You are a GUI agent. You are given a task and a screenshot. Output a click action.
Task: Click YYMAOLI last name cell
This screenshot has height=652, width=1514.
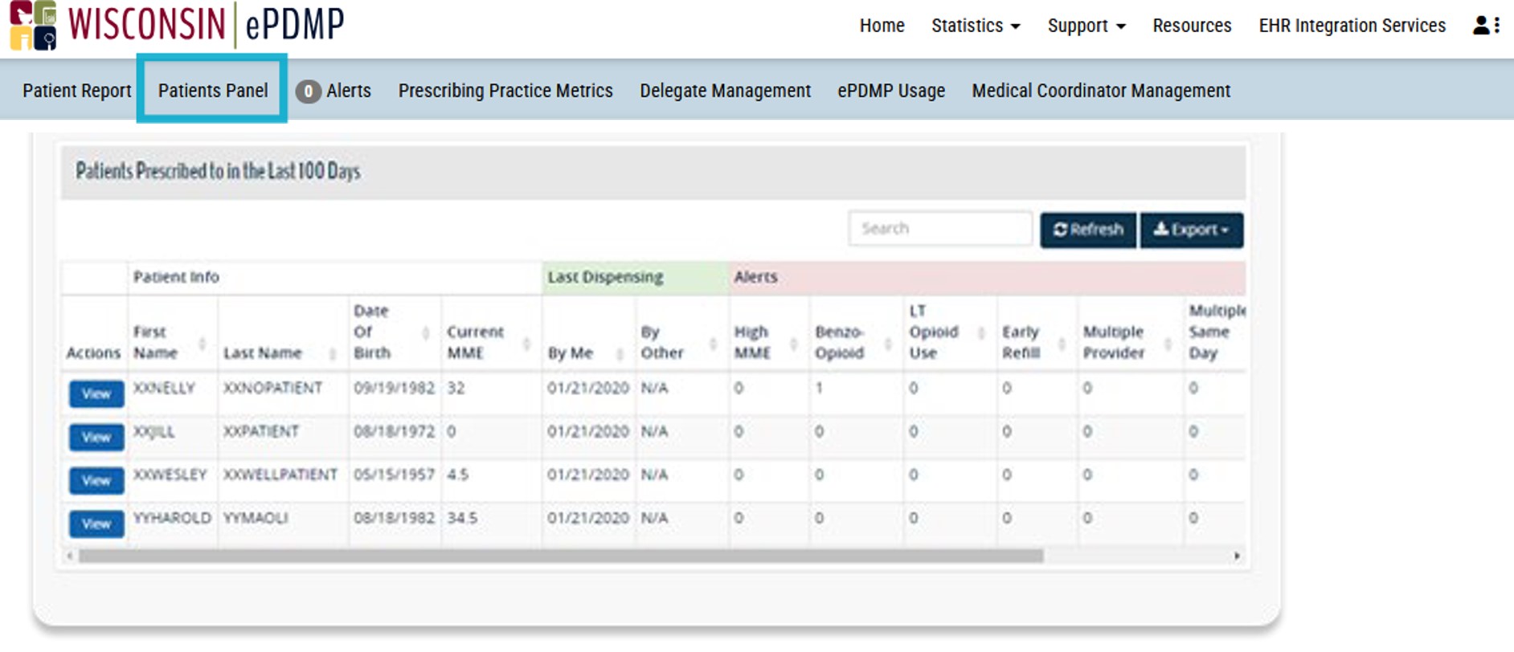click(256, 518)
